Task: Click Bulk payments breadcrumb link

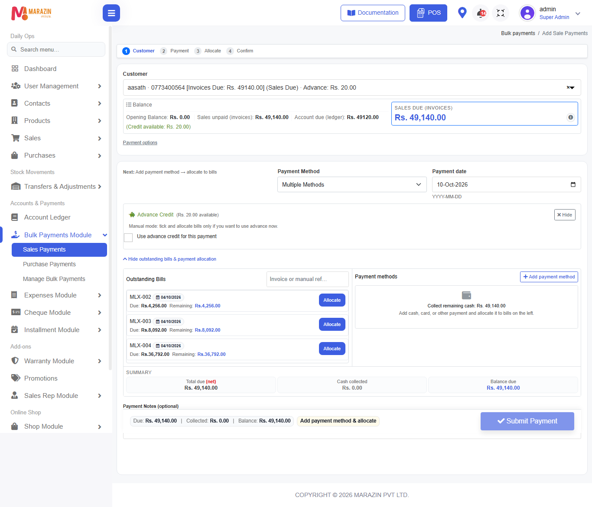Action: tap(518, 33)
